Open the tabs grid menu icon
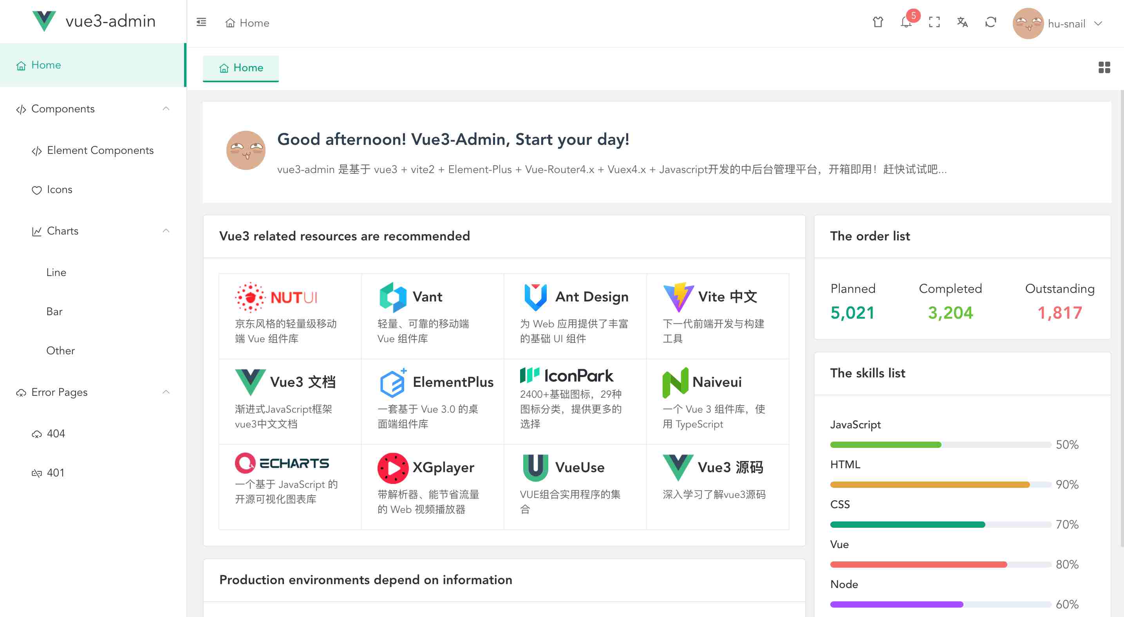The height and width of the screenshot is (617, 1124). coord(1104,68)
